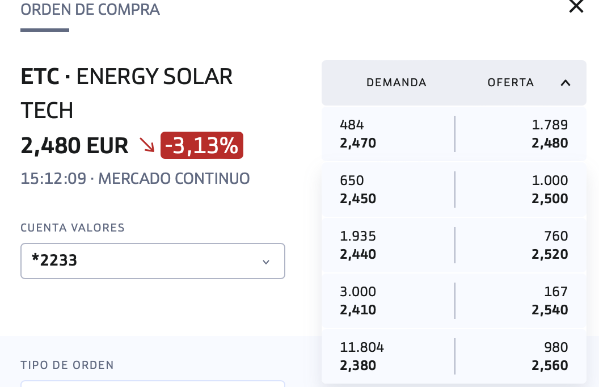
Task: Click the OFERTA column header
Action: tap(511, 82)
